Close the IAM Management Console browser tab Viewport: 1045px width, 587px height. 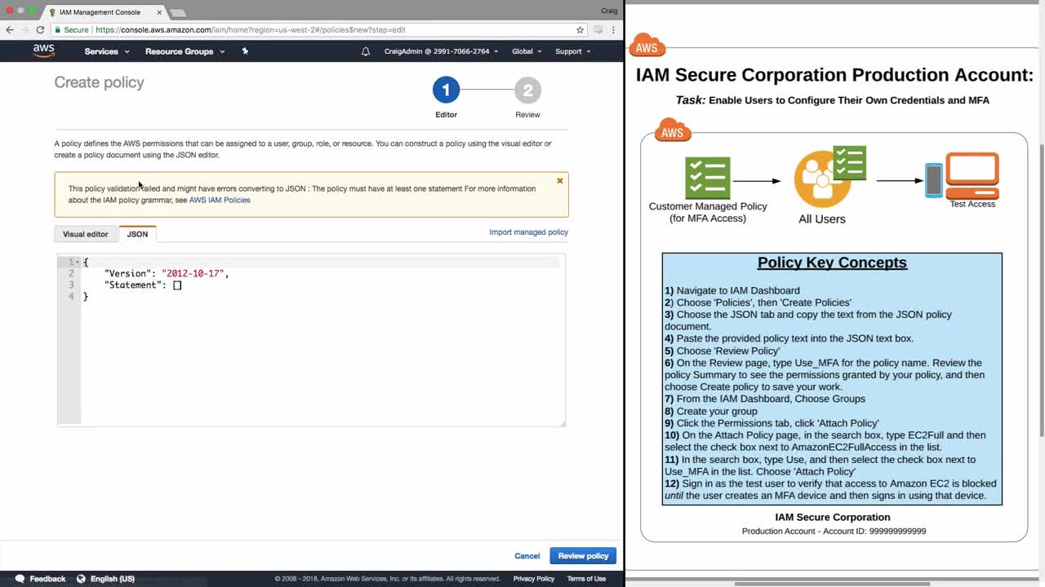pos(159,12)
